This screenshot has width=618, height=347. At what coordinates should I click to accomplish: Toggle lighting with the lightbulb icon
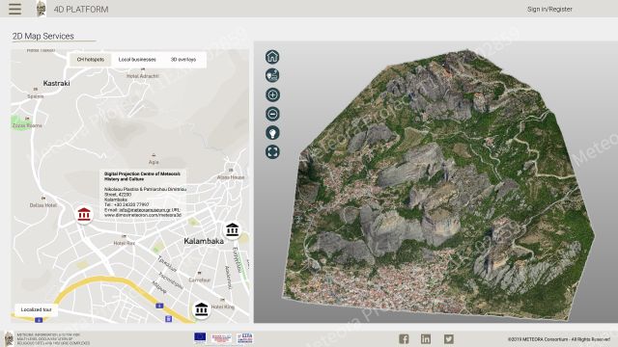[272, 133]
